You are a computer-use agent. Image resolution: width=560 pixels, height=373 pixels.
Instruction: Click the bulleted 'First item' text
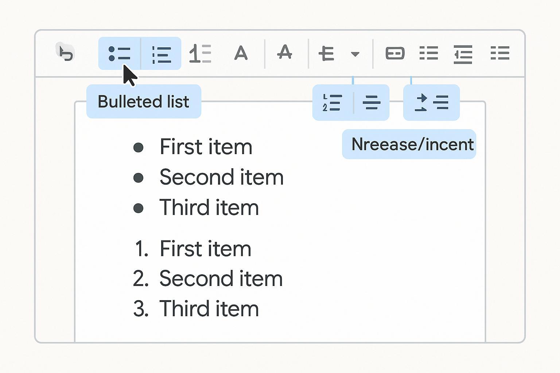click(206, 147)
